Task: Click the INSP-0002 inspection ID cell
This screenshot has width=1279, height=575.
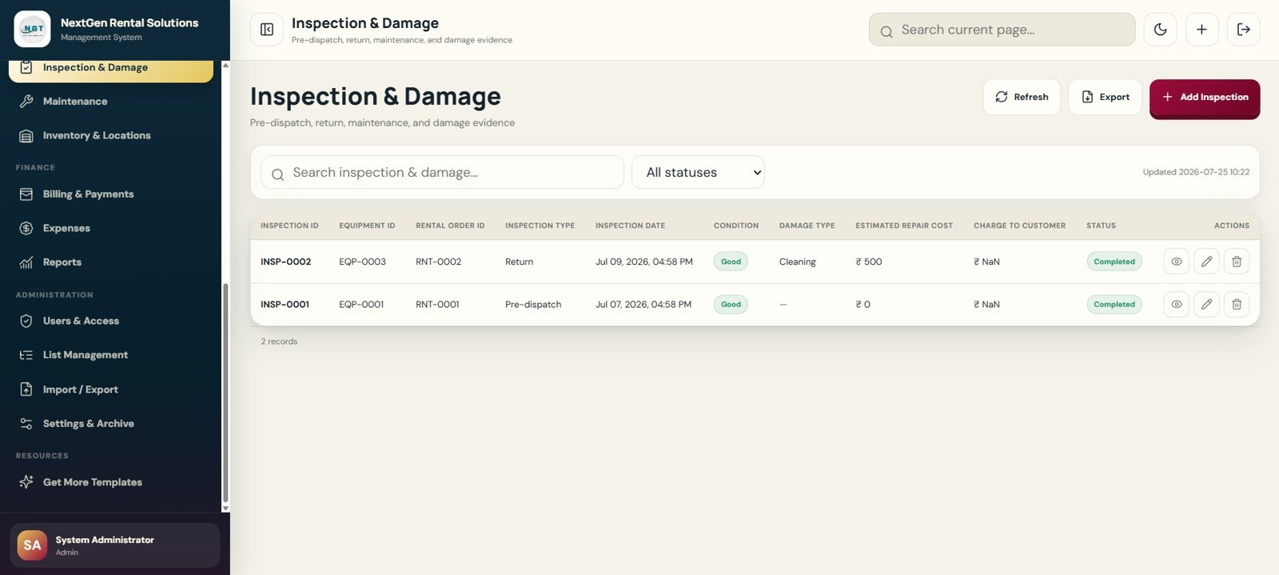Action: (x=285, y=262)
